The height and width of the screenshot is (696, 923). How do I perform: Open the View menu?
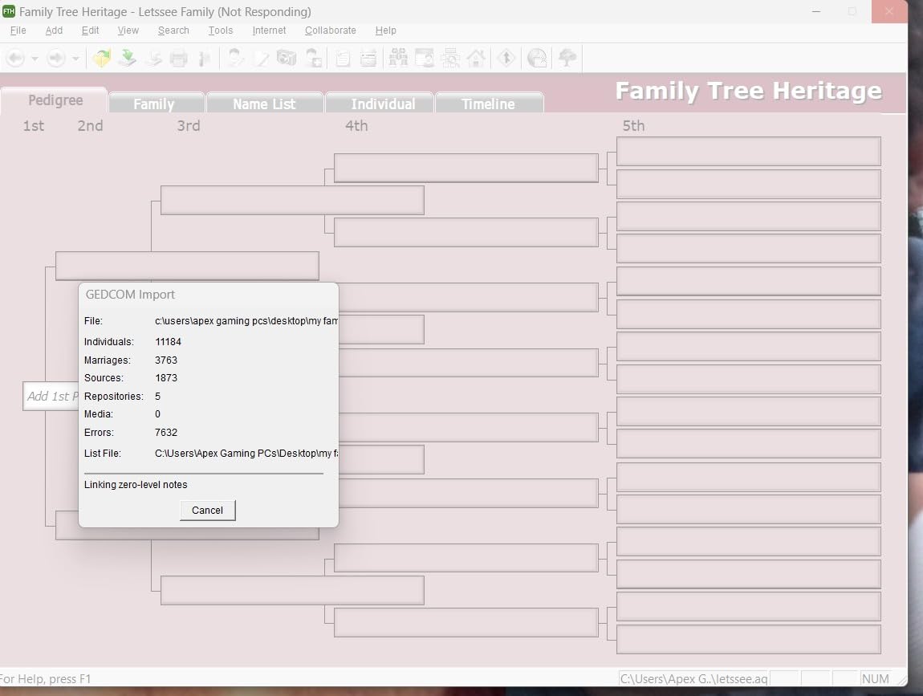128,30
